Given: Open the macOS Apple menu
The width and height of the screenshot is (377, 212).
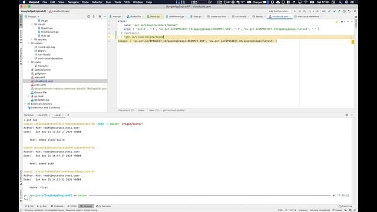Looking at the screenshot, I should tap(24, 2).
